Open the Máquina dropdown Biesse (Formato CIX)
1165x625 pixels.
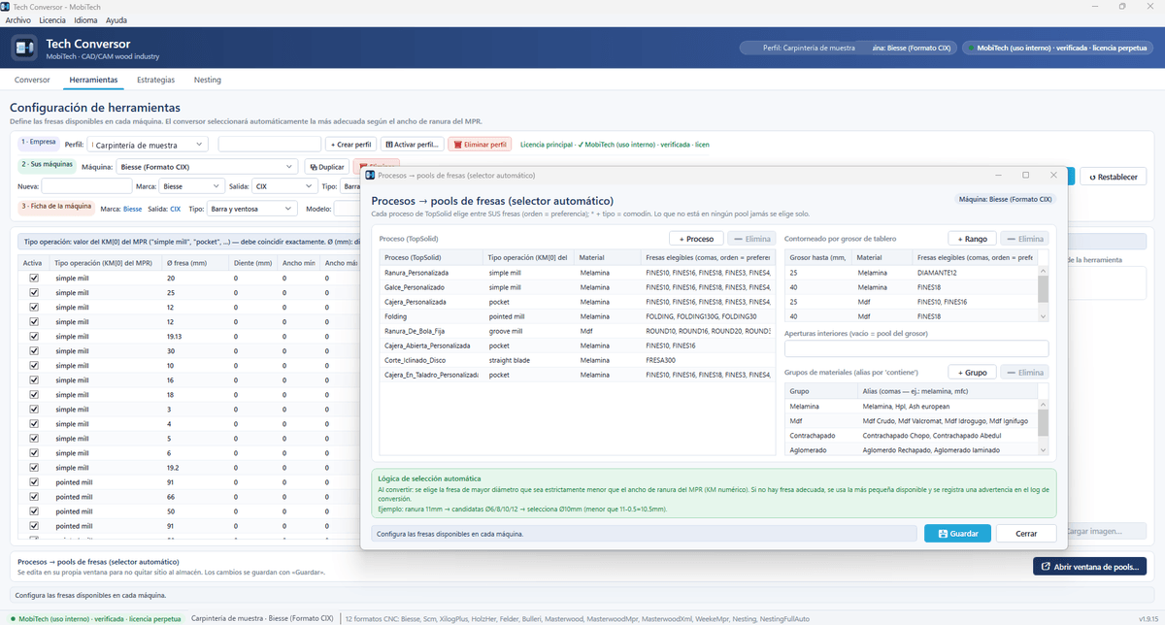point(206,167)
